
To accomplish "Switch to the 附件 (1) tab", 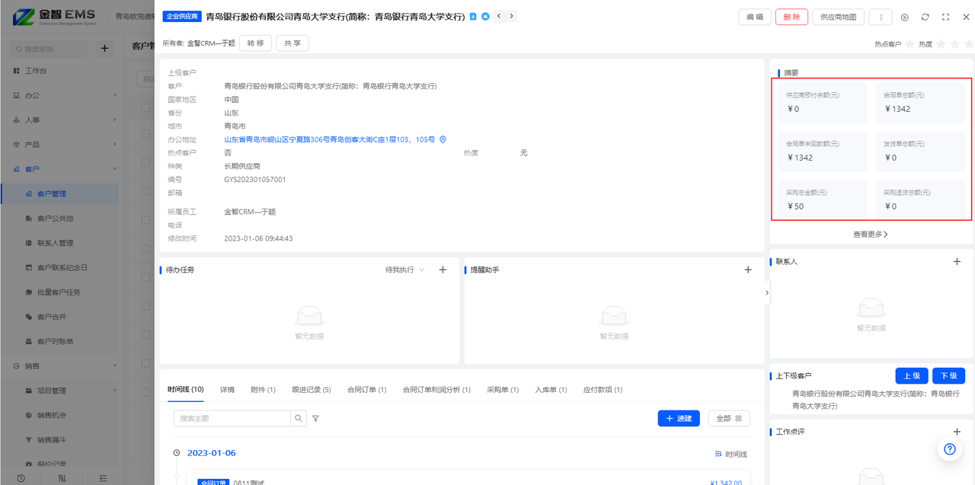I will [x=263, y=390].
